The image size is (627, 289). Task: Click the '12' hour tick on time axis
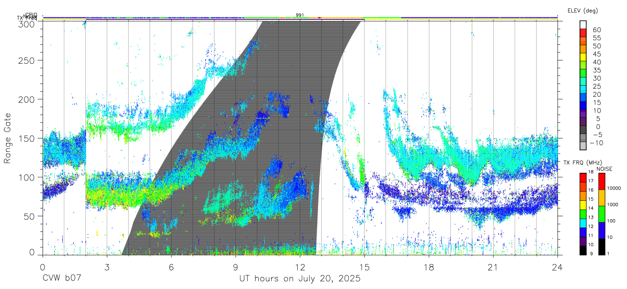[300, 267]
